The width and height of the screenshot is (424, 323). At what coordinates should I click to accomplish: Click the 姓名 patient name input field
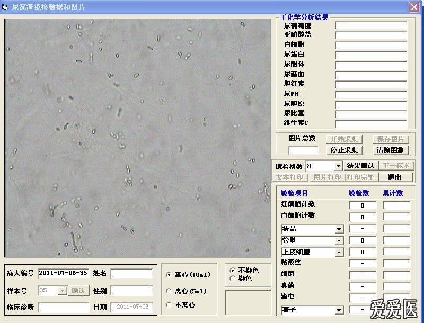(131, 274)
